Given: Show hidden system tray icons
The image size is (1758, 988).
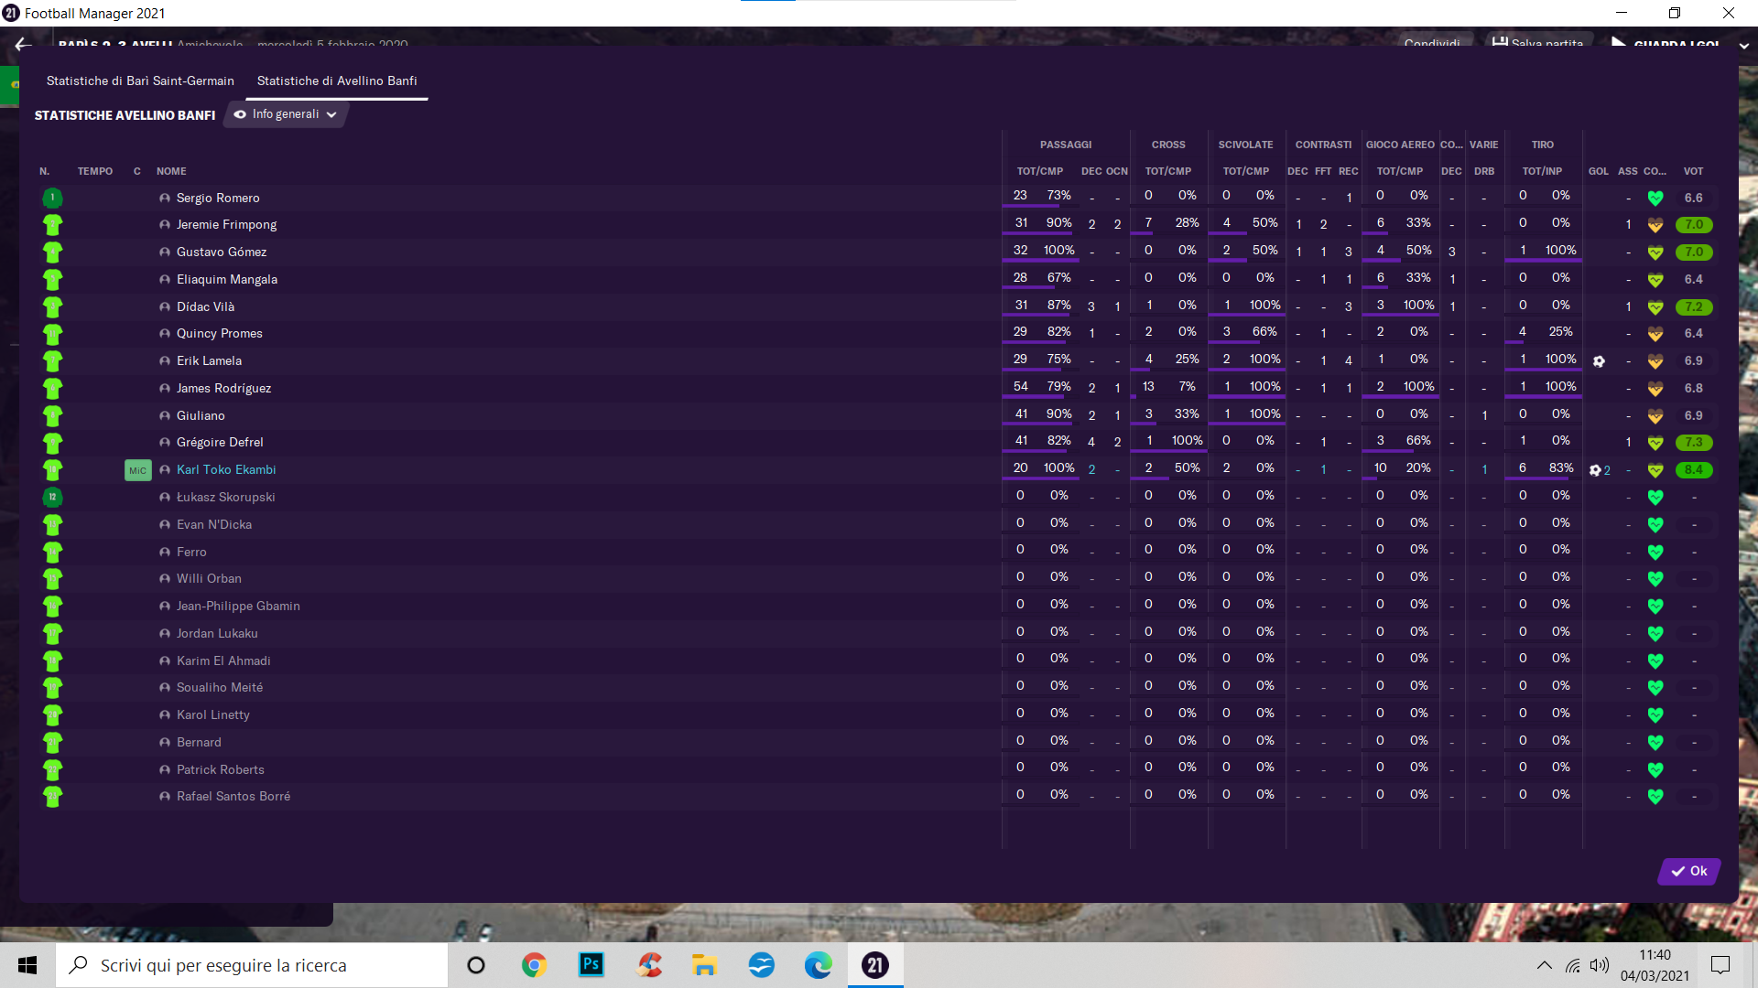Looking at the screenshot, I should coord(1544,965).
